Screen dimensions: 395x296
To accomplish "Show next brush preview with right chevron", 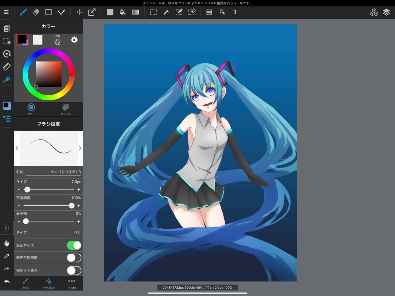I will (x=80, y=148).
